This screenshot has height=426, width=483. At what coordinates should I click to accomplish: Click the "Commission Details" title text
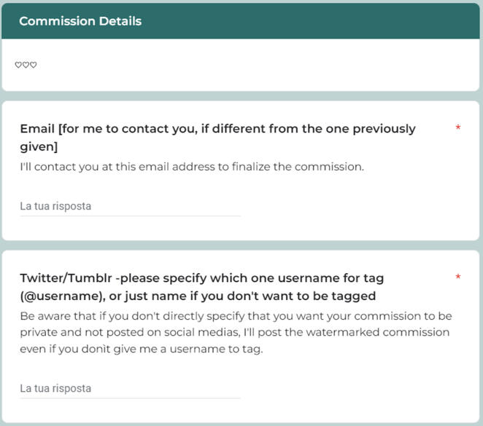click(x=80, y=21)
